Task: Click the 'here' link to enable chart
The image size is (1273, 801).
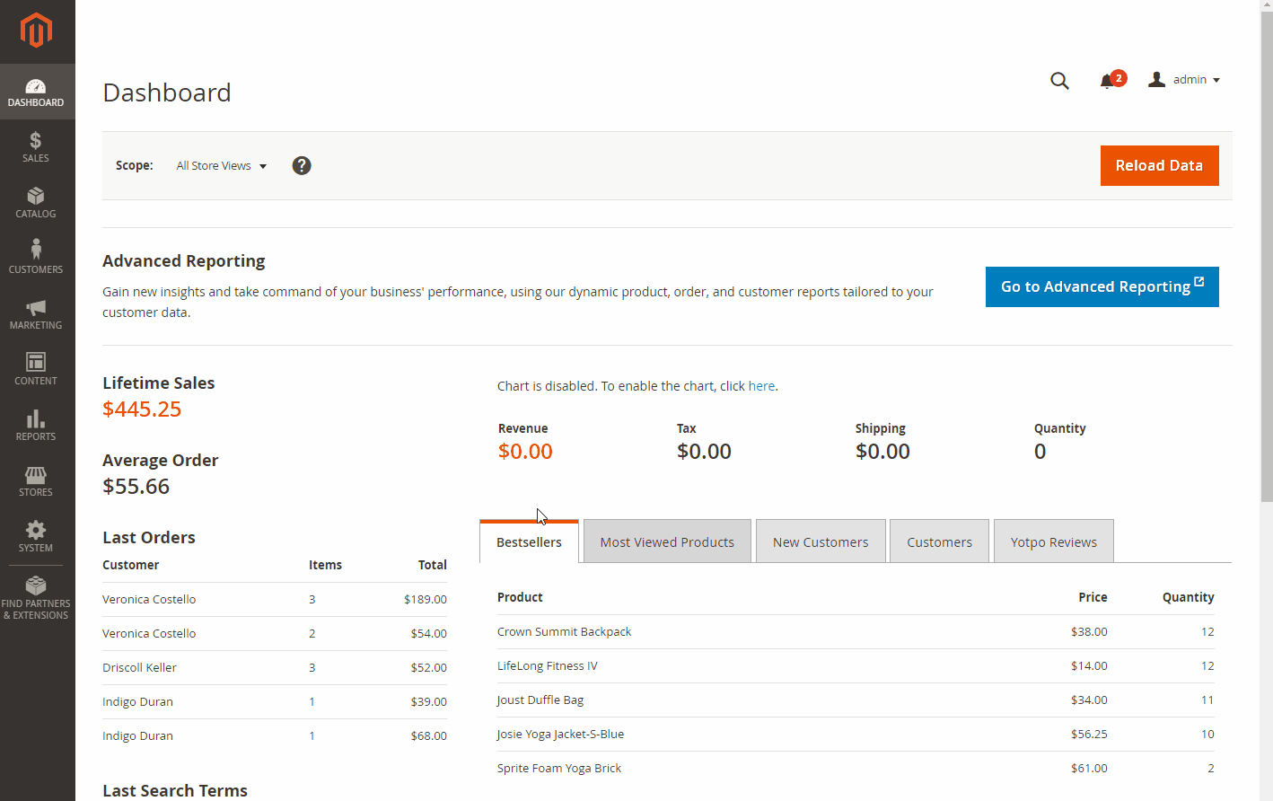Action: pos(761,386)
